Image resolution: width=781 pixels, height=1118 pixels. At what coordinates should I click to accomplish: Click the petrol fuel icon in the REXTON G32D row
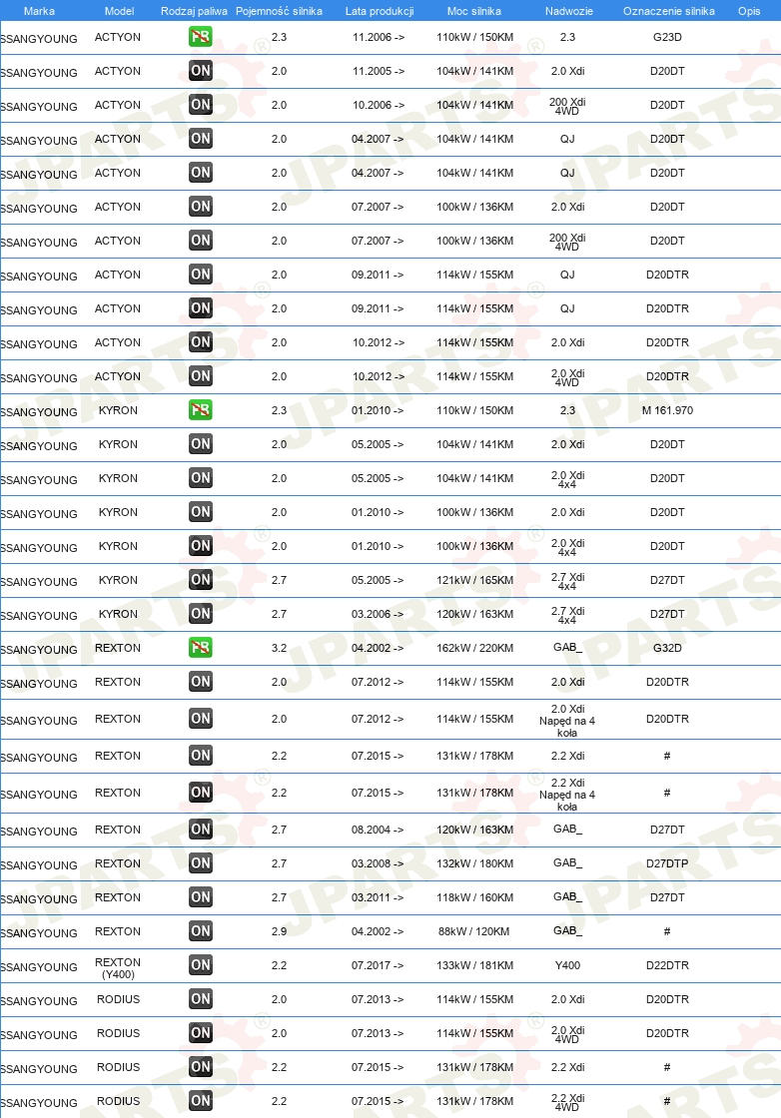201,648
